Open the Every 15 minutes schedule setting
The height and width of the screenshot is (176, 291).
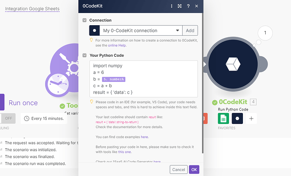tap(44, 118)
